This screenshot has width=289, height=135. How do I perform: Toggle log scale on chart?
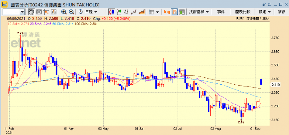tap(167, 12)
